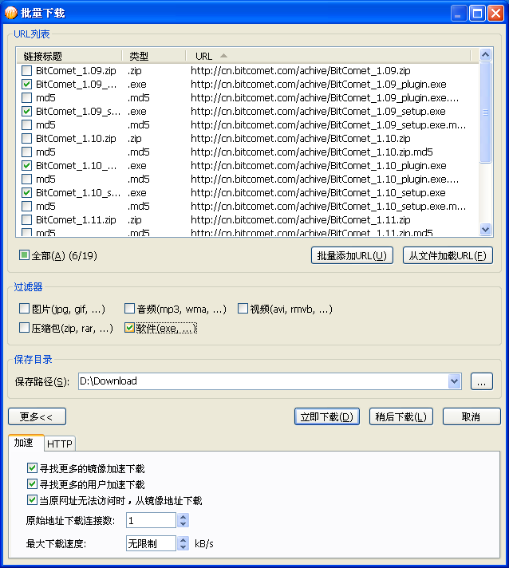Check the BitComet_1.09.zip checkbox
The width and height of the screenshot is (509, 568).
click(x=27, y=71)
